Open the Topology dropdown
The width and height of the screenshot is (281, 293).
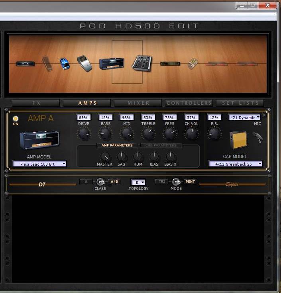tap(138, 182)
